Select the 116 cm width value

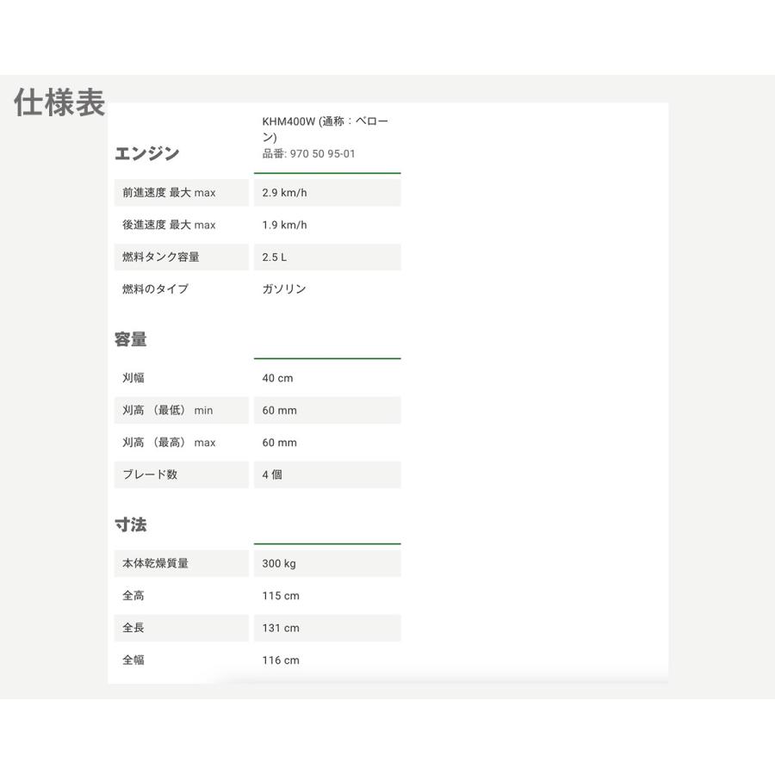pos(281,660)
